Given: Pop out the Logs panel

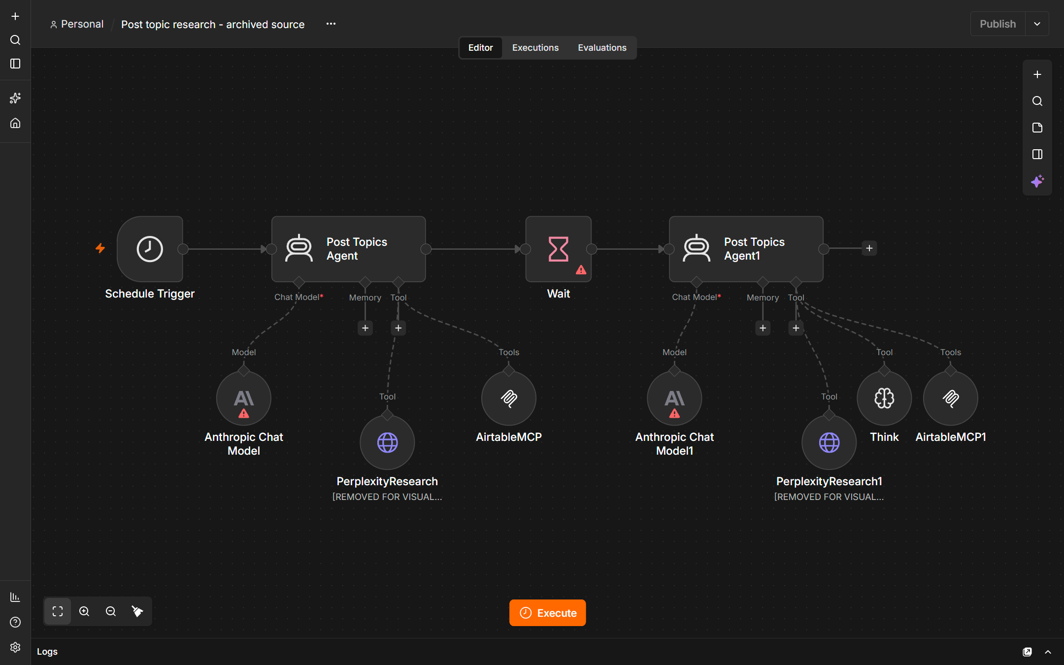Looking at the screenshot, I should [x=1027, y=652].
